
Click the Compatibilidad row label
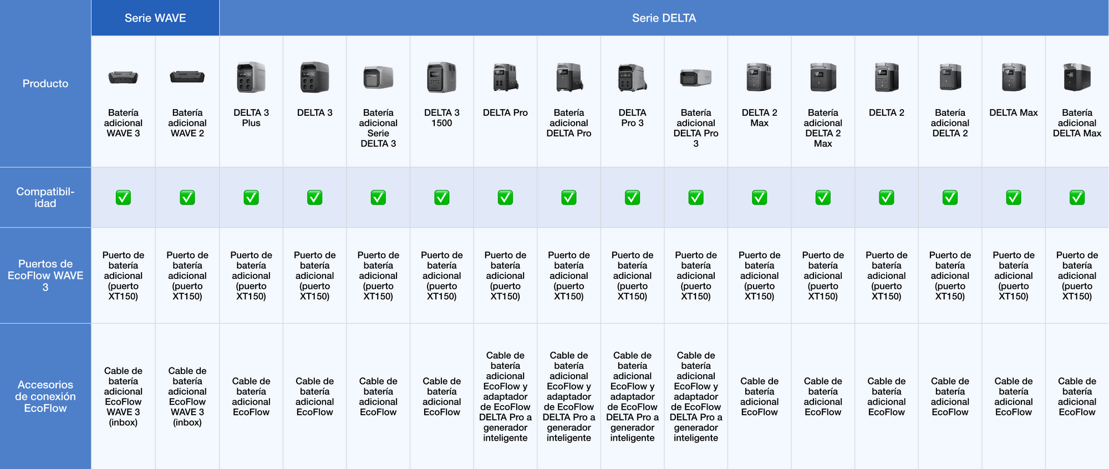click(x=45, y=197)
